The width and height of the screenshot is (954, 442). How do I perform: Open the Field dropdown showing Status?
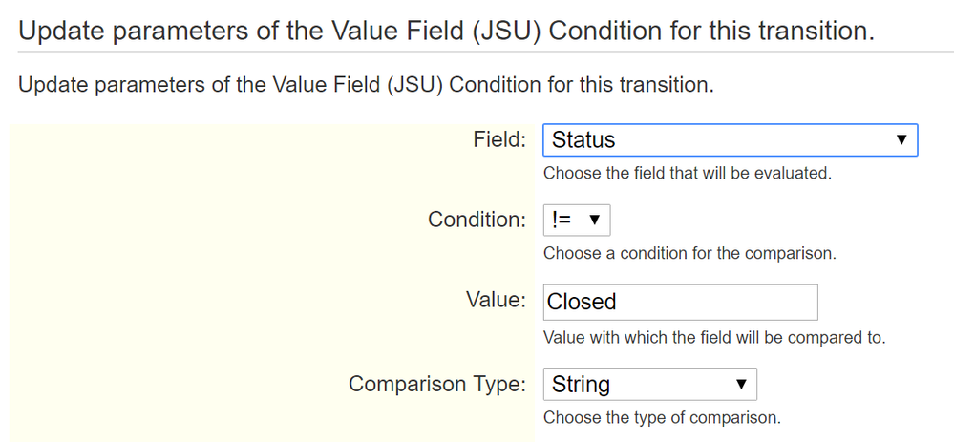click(730, 140)
